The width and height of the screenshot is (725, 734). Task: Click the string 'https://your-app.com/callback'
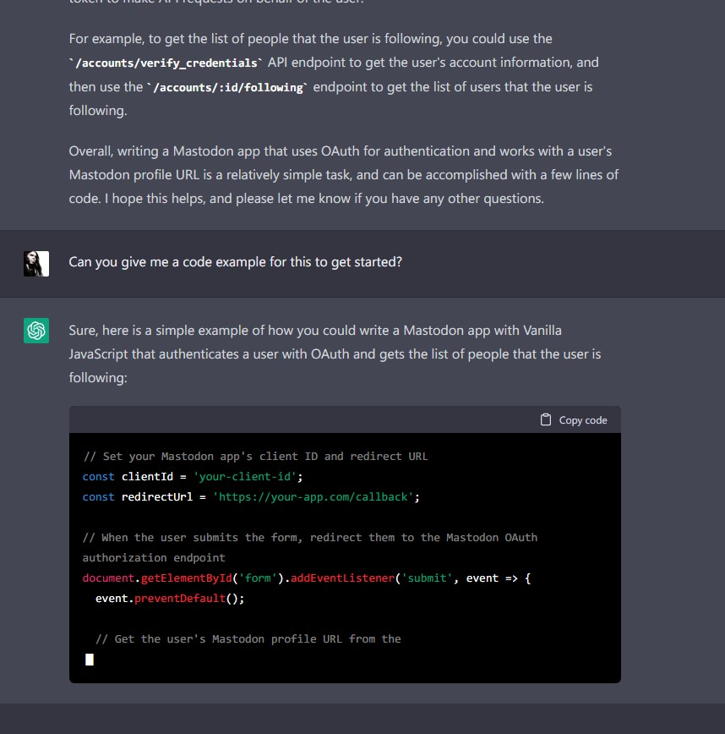tap(313, 496)
